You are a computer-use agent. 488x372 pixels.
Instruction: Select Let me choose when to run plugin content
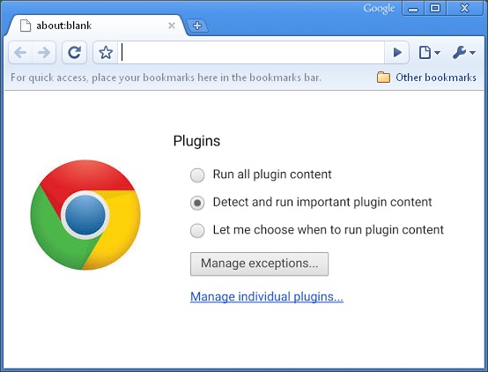[x=197, y=231]
